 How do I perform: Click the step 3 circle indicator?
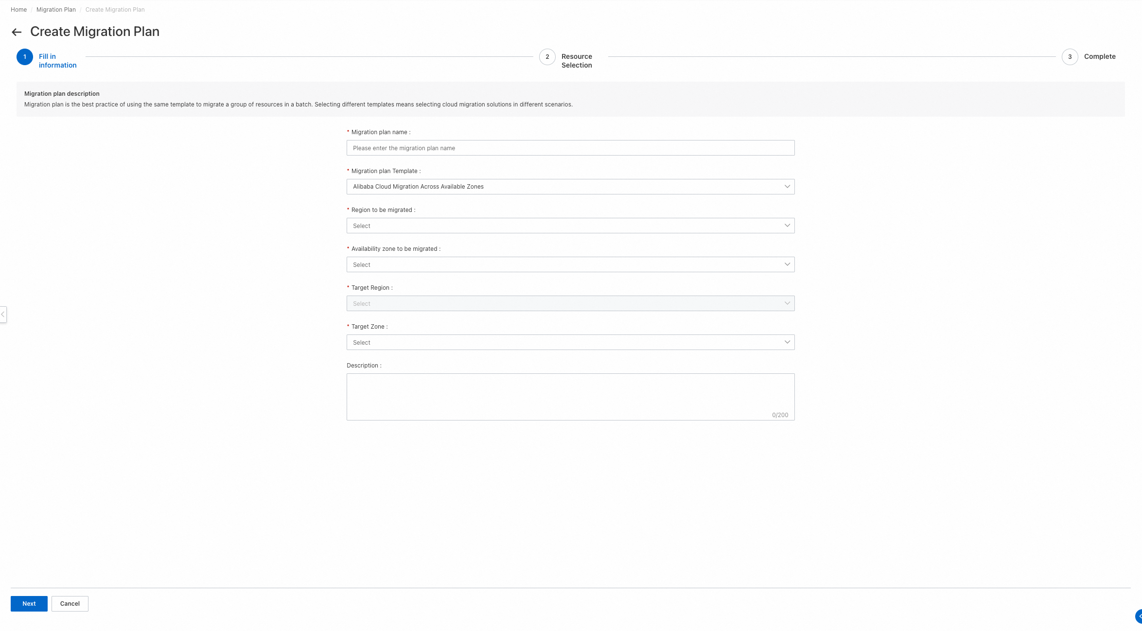coord(1070,57)
